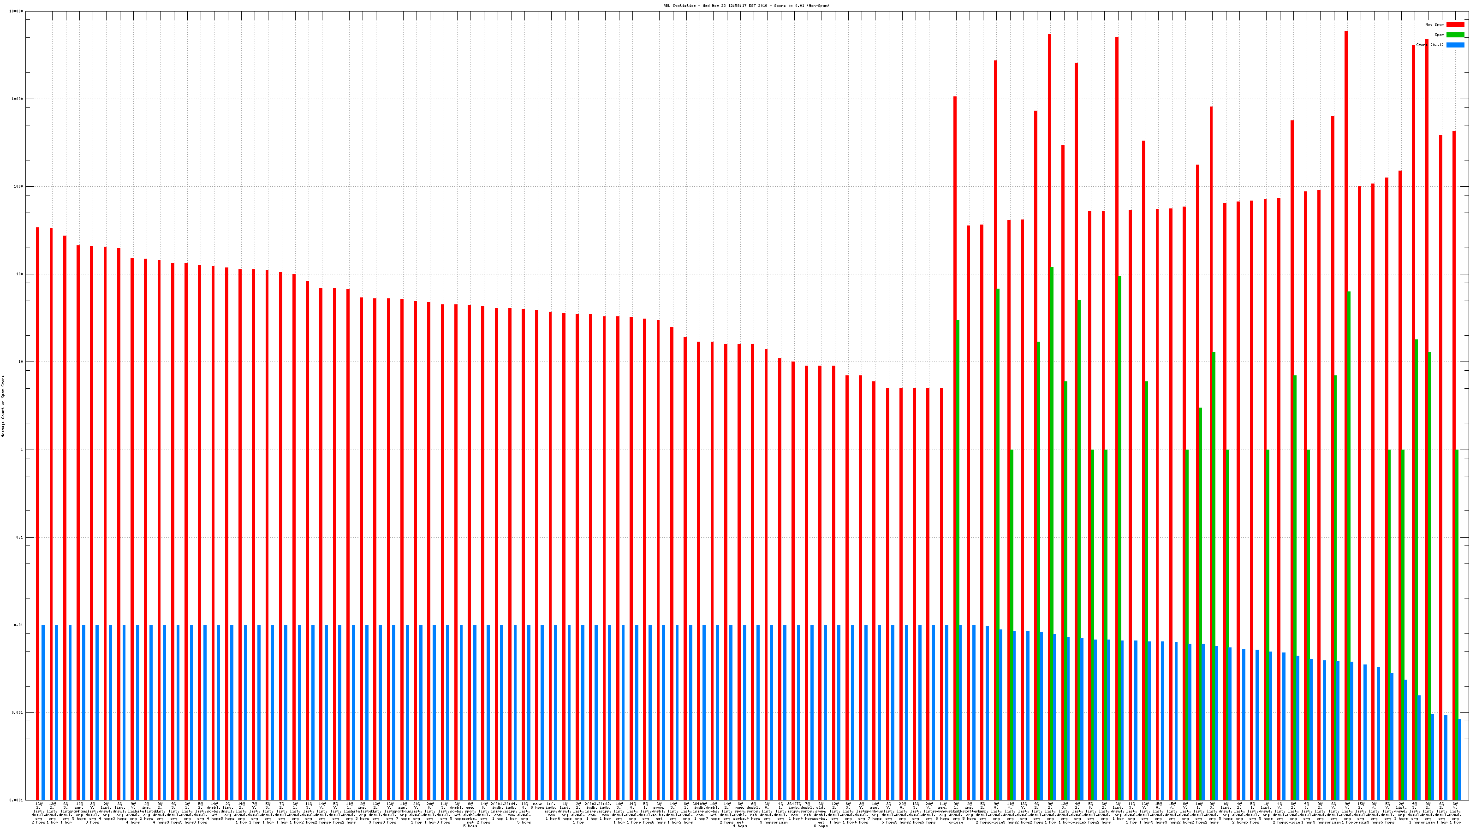Click the y-axis tick label "1"
This screenshot has width=1476, height=830.
coord(22,450)
